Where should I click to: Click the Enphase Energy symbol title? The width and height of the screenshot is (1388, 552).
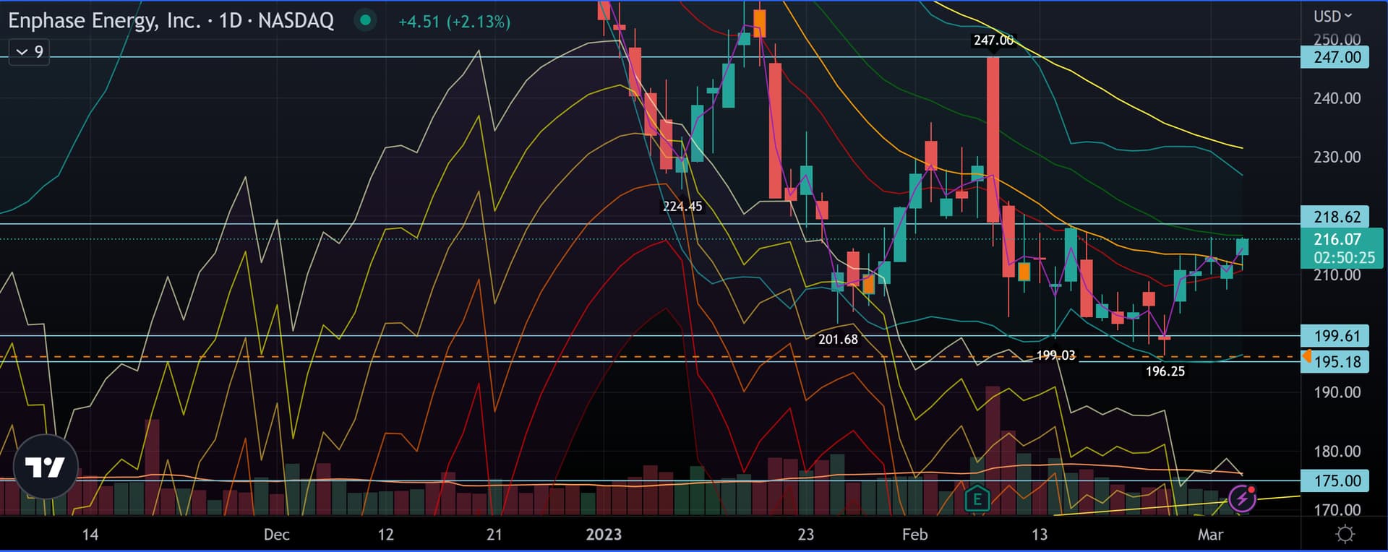171,20
